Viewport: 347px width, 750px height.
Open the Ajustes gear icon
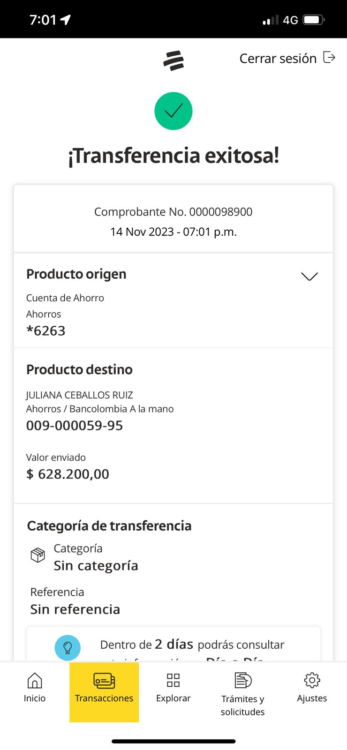pyautogui.click(x=312, y=680)
